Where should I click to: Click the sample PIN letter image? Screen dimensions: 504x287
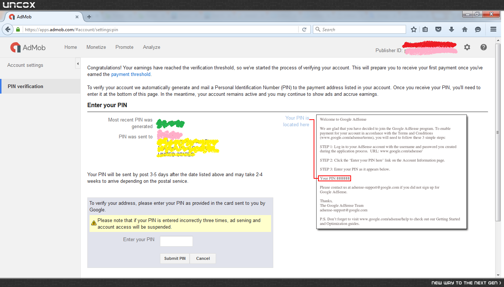tap(391, 172)
